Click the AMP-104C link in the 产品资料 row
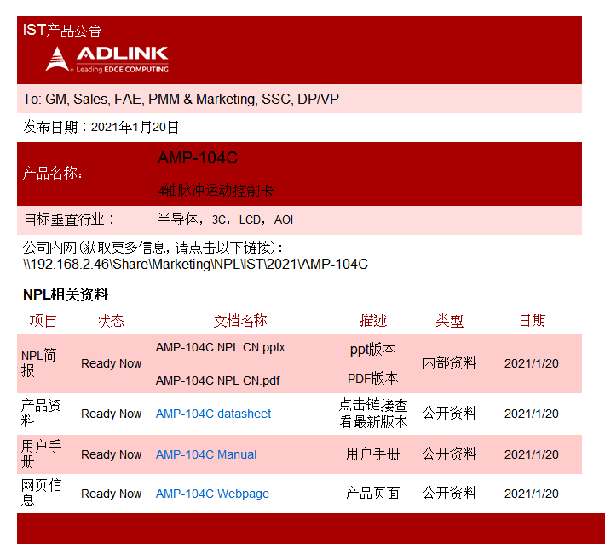This screenshot has height=548, width=605. [x=184, y=414]
